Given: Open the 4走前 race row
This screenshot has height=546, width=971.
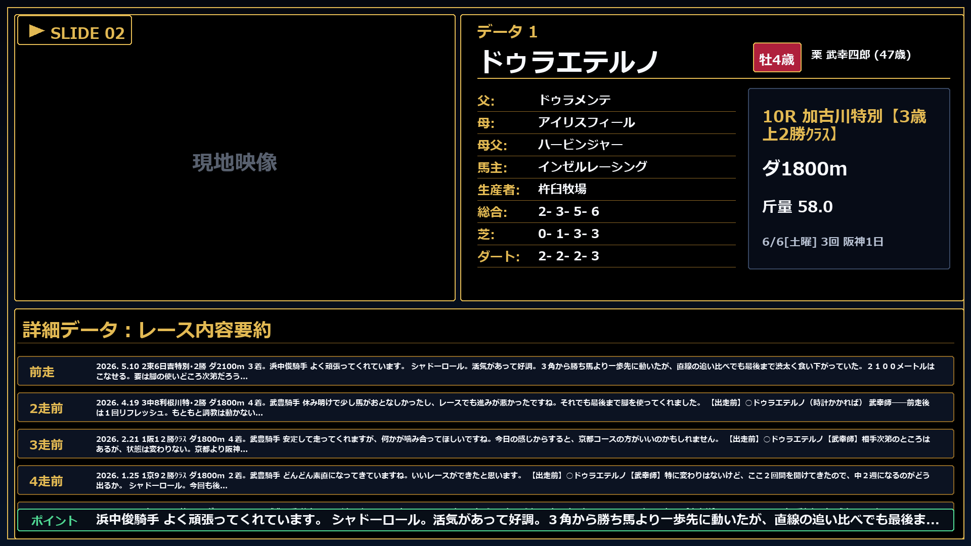Looking at the screenshot, I should [485, 480].
